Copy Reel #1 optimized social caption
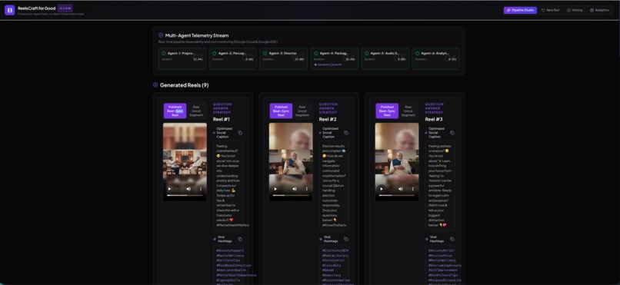Image resolution: width=620 pixels, height=285 pixels. [x=240, y=133]
